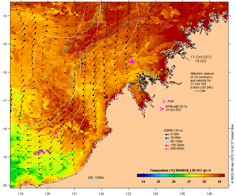Click the 0.5m/s velocity reference arrow
This screenshot has height=196, width=236.
(199, 91)
